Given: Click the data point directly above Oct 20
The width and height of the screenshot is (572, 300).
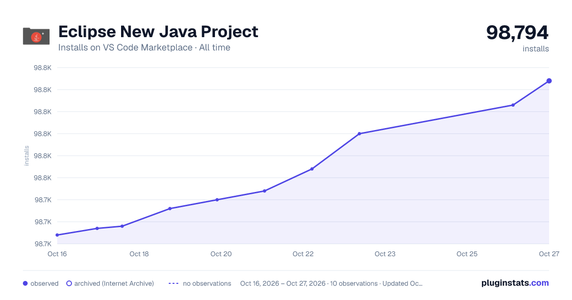Looking at the screenshot, I should point(217,200).
